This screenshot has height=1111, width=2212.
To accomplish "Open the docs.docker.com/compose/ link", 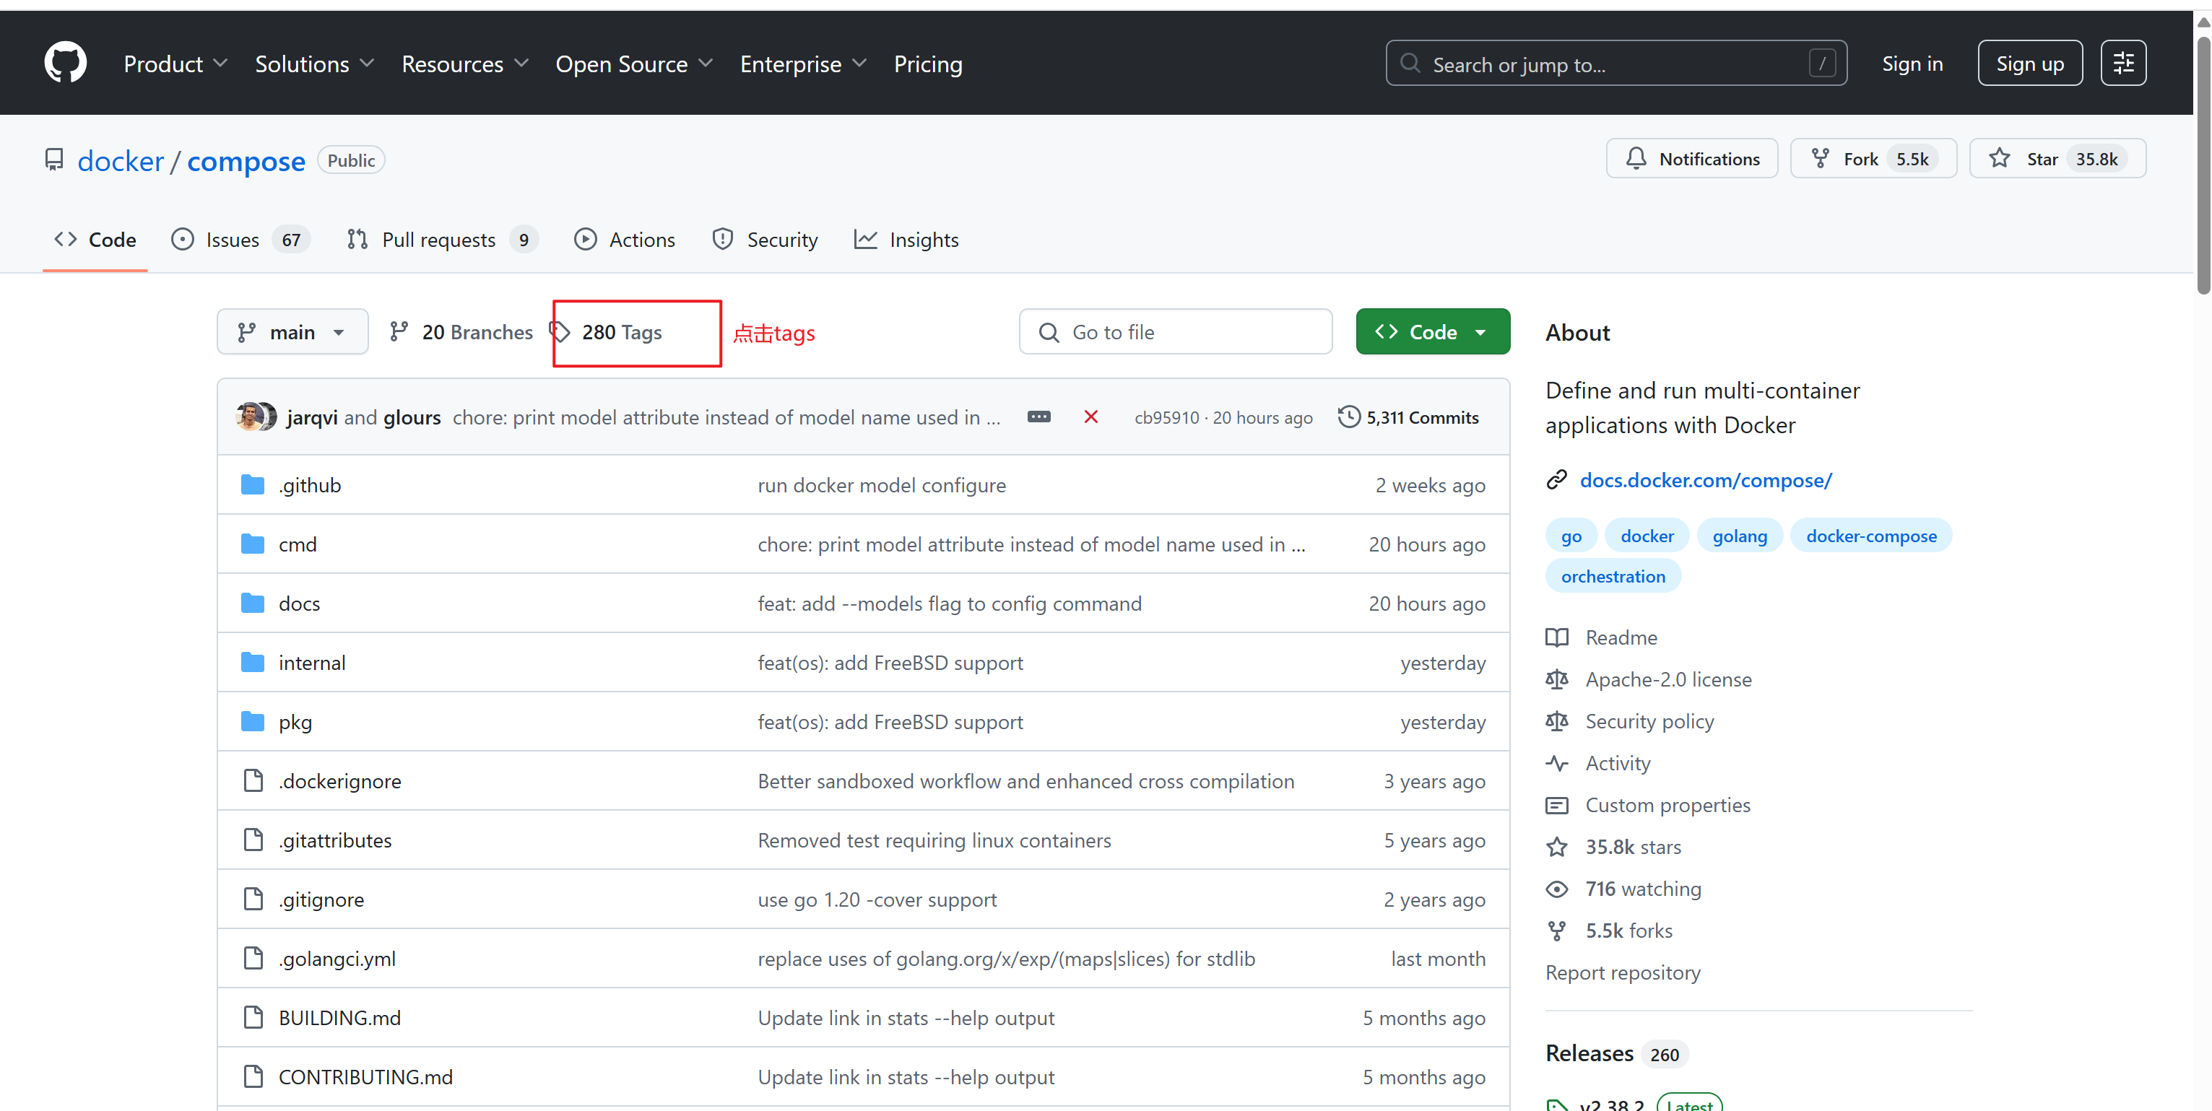I will point(1705,480).
